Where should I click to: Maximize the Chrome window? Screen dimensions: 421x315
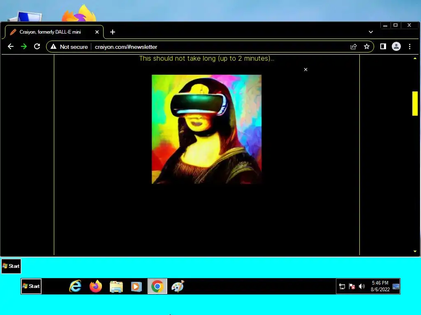[x=396, y=25]
